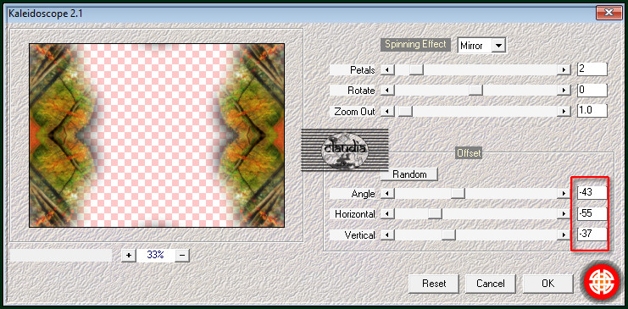Click the Vertical slider thumb

point(448,235)
